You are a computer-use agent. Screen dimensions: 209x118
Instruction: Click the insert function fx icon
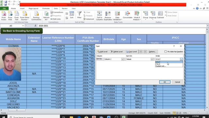(36, 26)
